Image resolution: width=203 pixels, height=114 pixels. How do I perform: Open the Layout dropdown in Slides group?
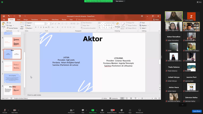point(29,23)
